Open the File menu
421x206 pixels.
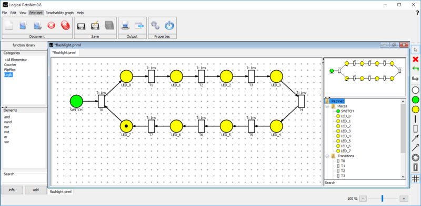pos(5,13)
